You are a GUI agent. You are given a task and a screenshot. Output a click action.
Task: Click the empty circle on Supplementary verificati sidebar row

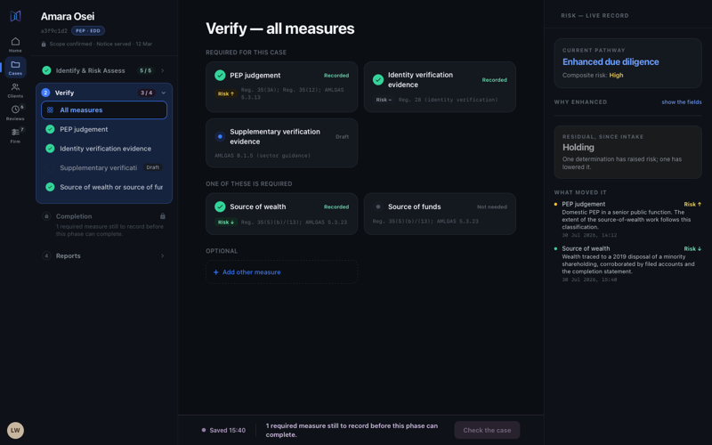tap(50, 168)
